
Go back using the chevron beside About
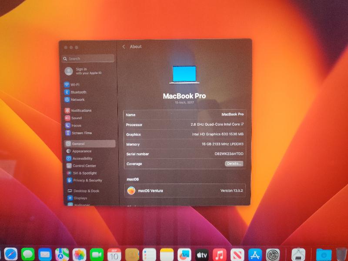point(124,47)
